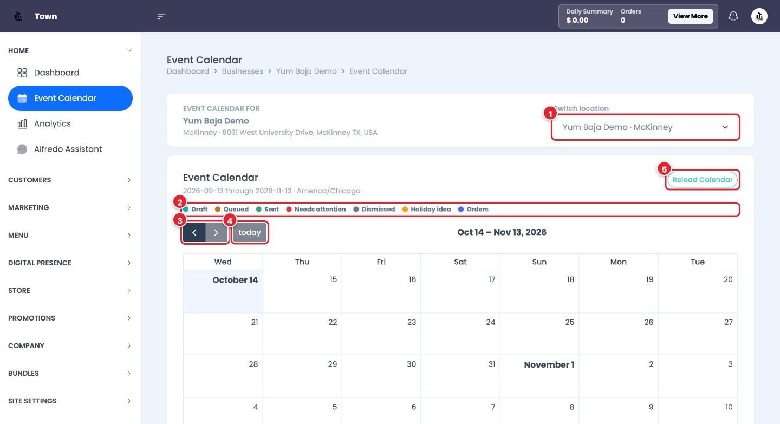Image resolution: width=780 pixels, height=424 pixels.
Task: Click the Alfredo Assistant chat icon
Action: [22, 149]
